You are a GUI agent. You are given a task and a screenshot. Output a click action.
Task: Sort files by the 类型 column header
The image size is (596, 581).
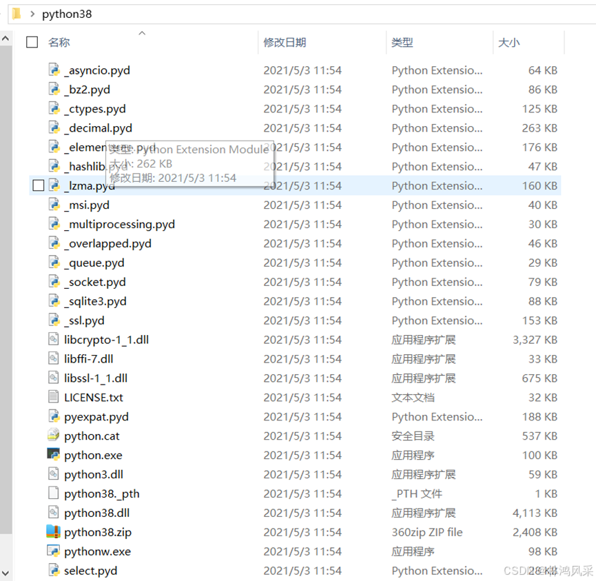pyautogui.click(x=402, y=42)
